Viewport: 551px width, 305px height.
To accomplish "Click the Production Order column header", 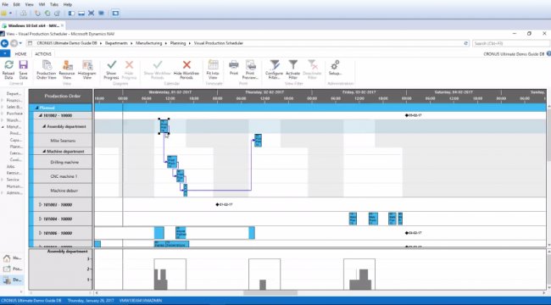I will [x=61, y=96].
